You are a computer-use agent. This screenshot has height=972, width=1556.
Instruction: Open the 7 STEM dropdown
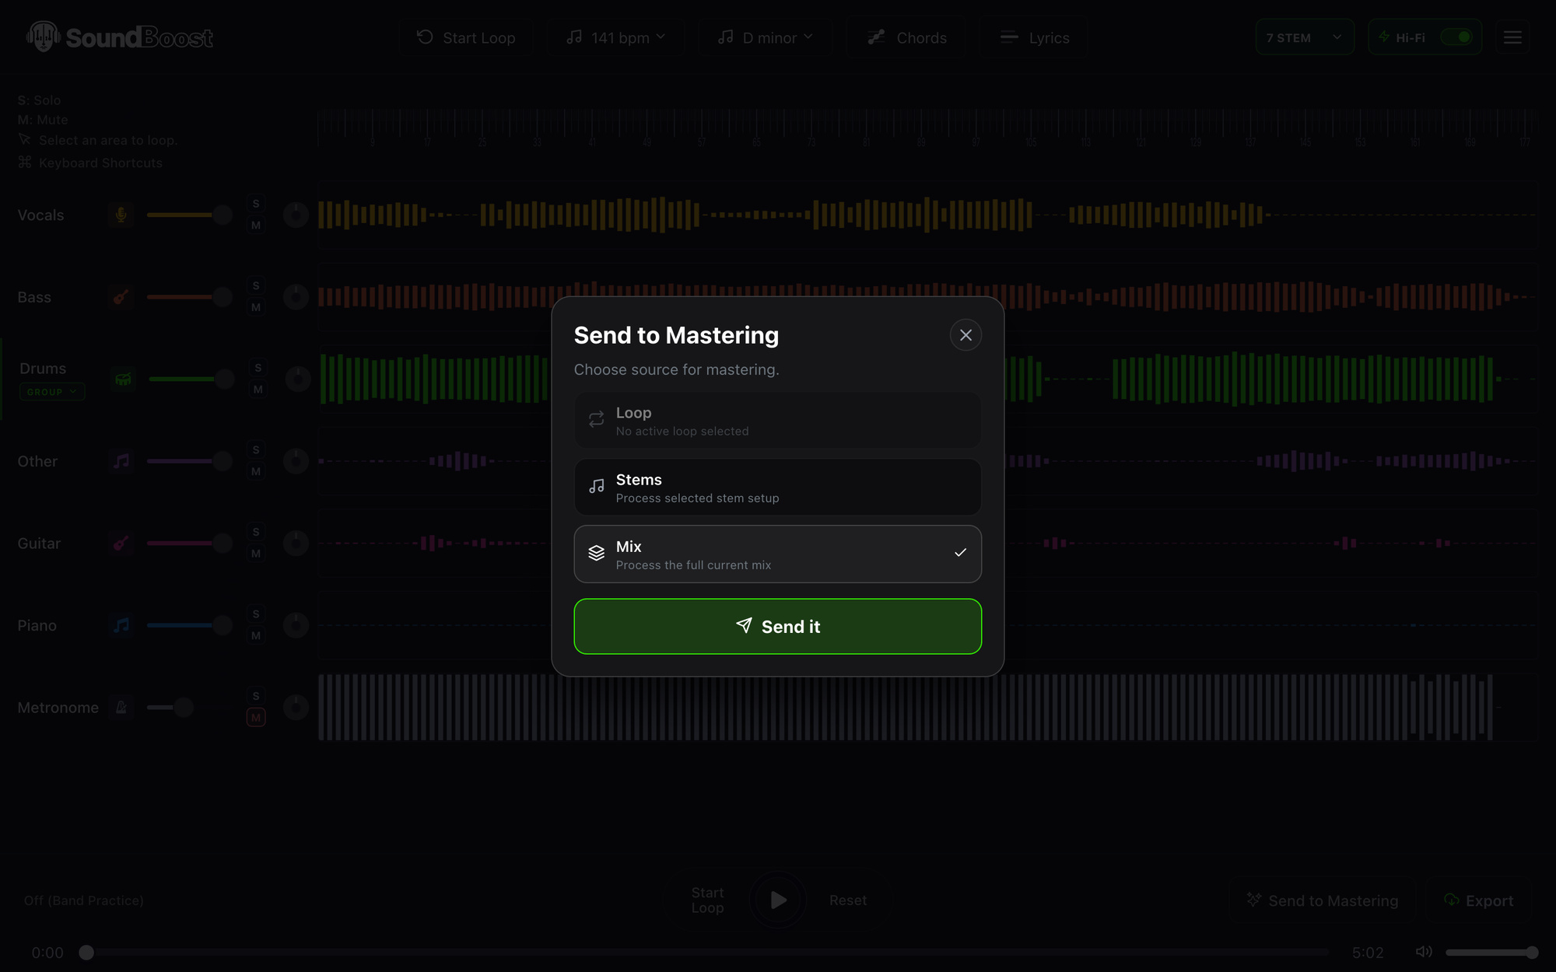click(x=1305, y=37)
